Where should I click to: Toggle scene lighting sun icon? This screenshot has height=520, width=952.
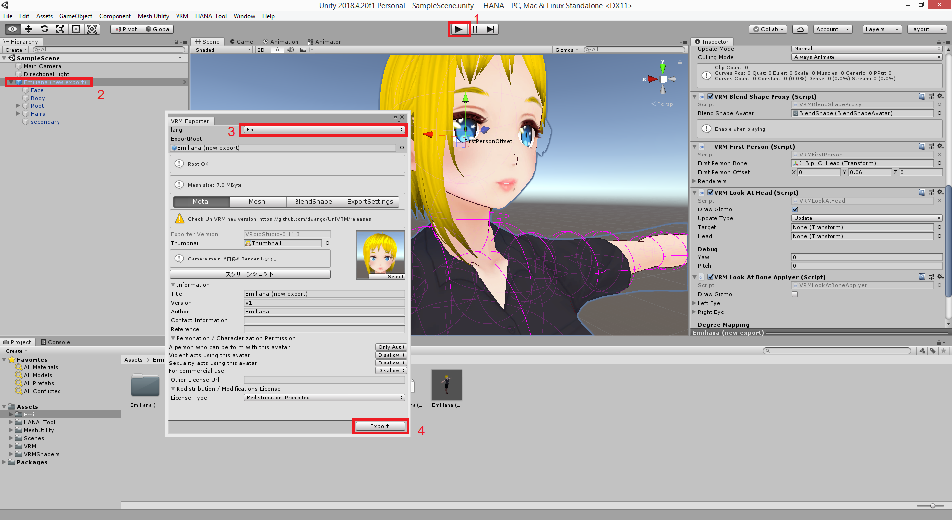[x=277, y=50]
